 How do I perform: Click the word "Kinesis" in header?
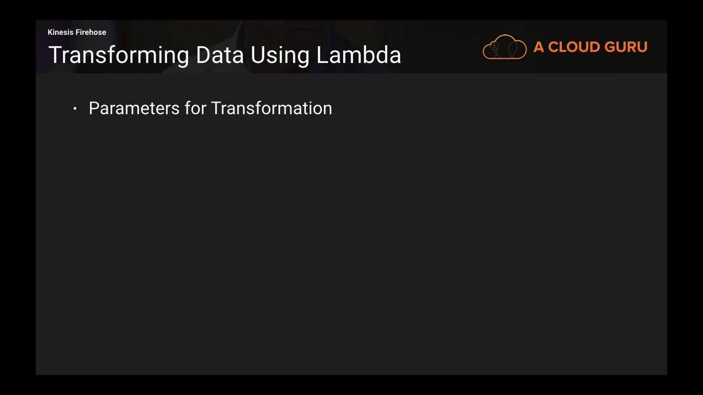[x=60, y=32]
